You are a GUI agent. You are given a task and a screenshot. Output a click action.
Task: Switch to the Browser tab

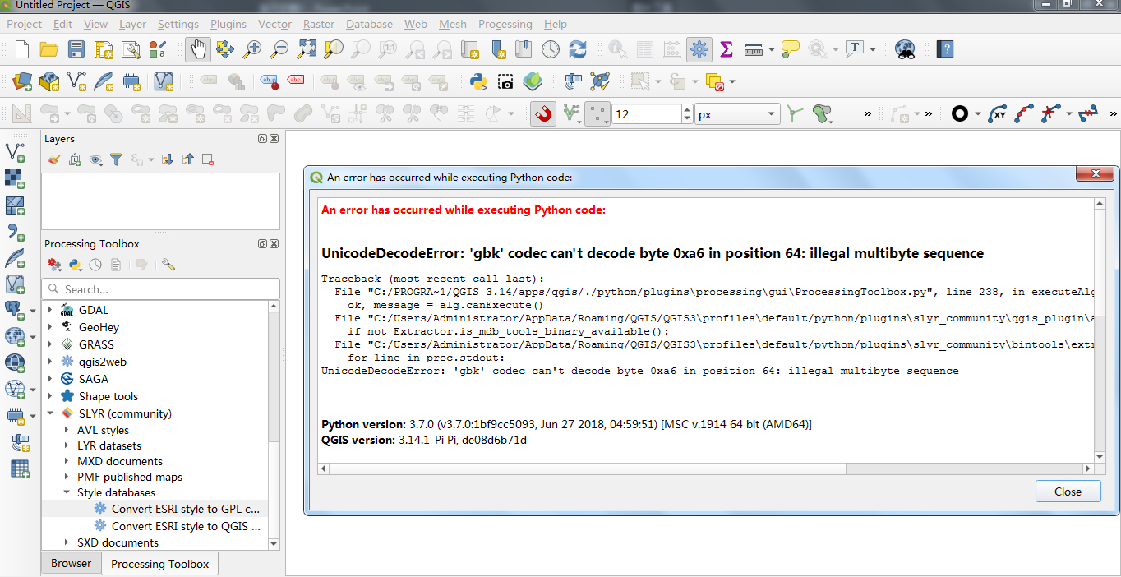[x=72, y=563]
